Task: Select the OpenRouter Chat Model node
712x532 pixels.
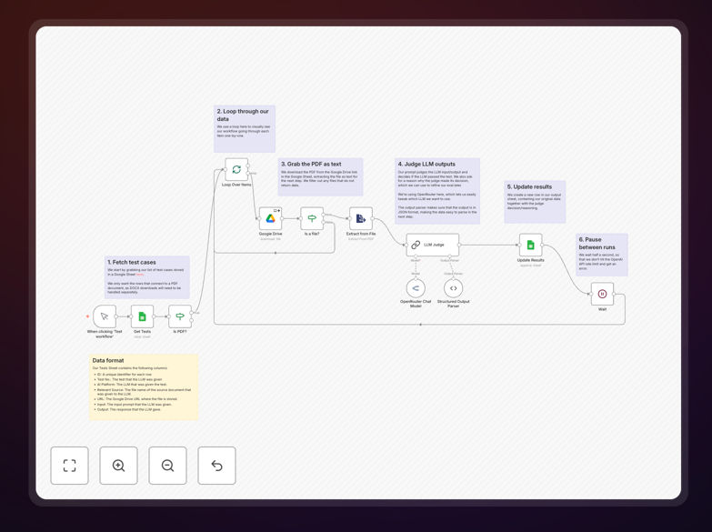Action: (416, 288)
